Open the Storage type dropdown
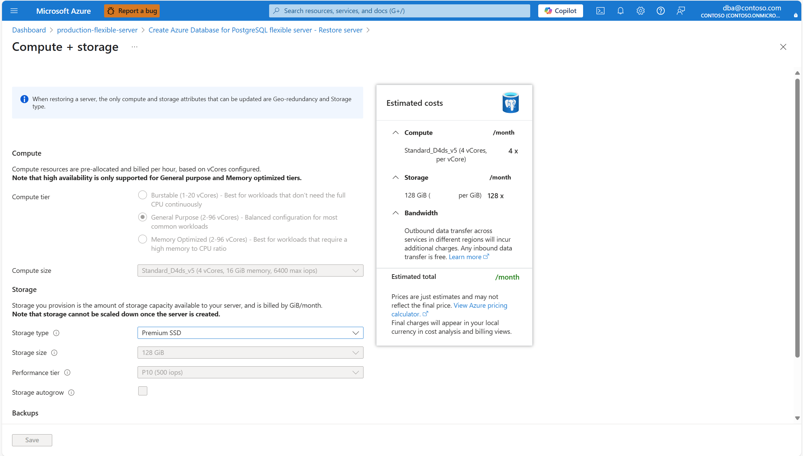 [x=250, y=333]
